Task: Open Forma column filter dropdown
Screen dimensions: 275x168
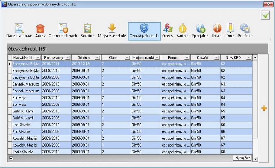Action: click(x=187, y=58)
